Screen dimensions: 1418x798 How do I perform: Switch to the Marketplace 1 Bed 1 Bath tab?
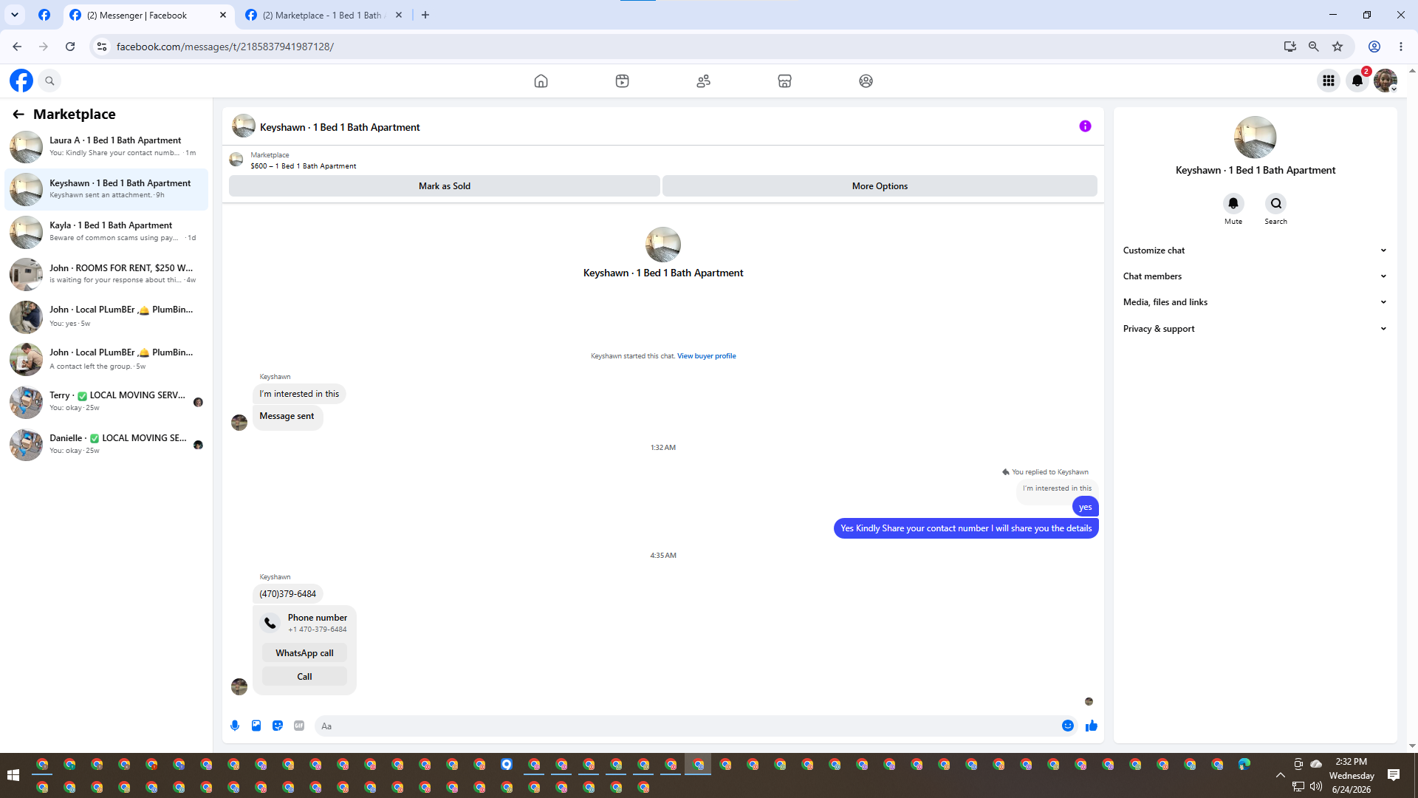(x=322, y=16)
